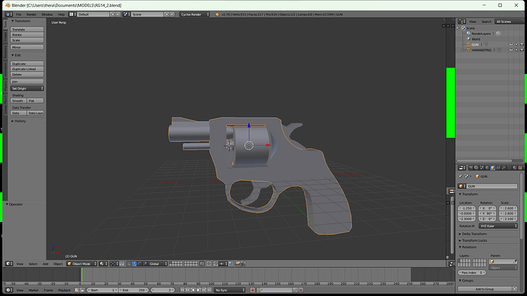Viewport: 527px width, 296px height.
Task: Open the Set Origin dropdown
Action: pyautogui.click(x=27, y=88)
